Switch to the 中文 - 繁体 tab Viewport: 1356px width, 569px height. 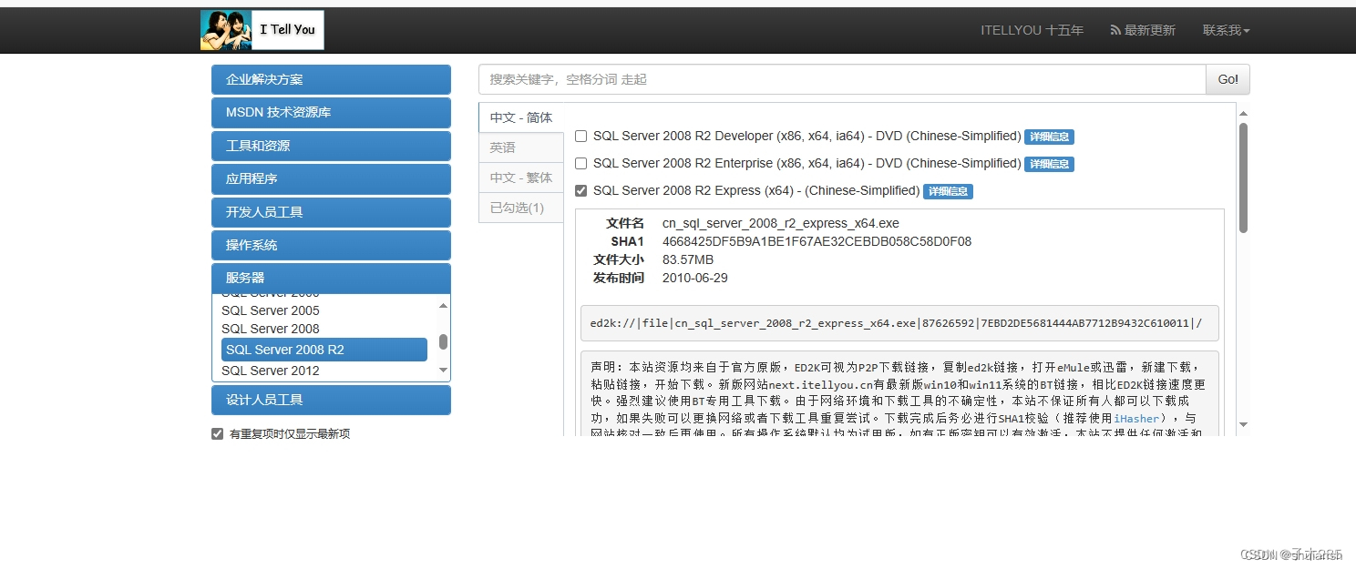tap(519, 178)
